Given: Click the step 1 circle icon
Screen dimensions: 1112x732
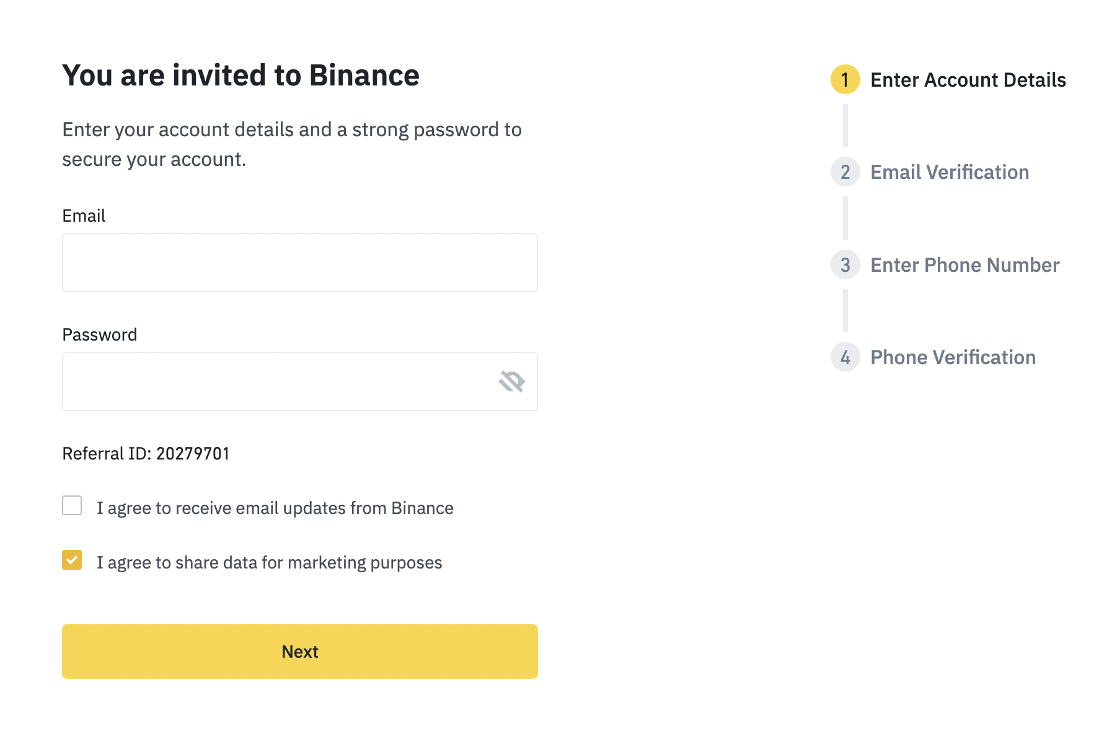Looking at the screenshot, I should (845, 80).
